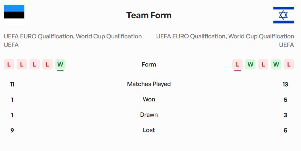Open Israel's middle L form badge
This screenshot has width=301, height=151.
tap(263, 64)
